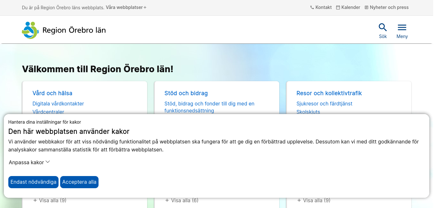Image resolution: width=437 pixels, height=208 pixels.
Task: Open the Resor och kollektivtrafik heading link
Action: pos(329,93)
